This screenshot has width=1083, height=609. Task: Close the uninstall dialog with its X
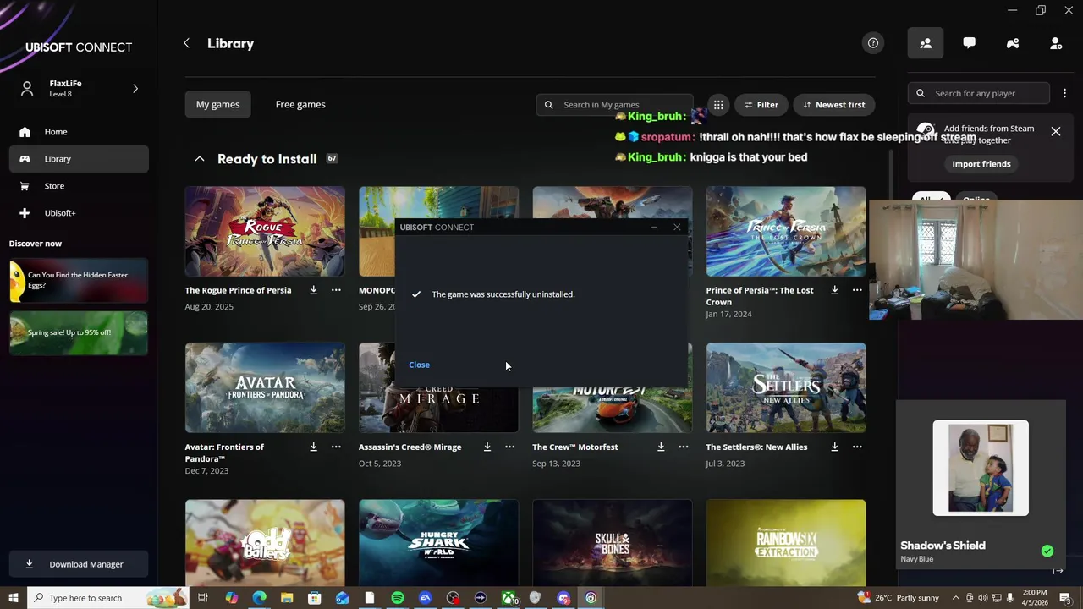677,227
